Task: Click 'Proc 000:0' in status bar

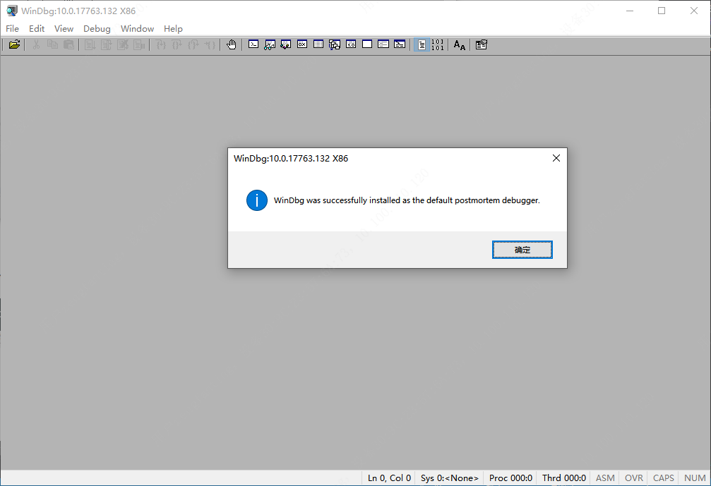Action: 510,478
